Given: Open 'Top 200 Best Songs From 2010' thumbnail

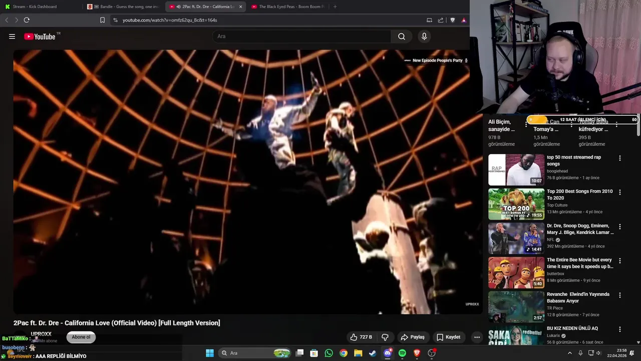Looking at the screenshot, I should click(516, 204).
